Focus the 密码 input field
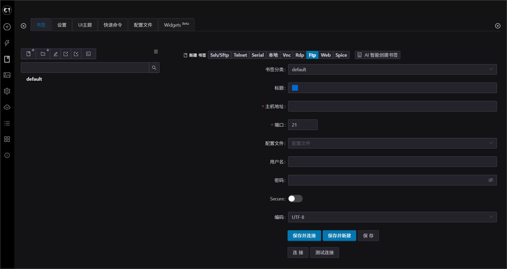This screenshot has height=269, width=507. [392, 180]
